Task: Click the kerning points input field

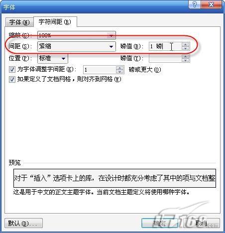Action: (x=100, y=70)
